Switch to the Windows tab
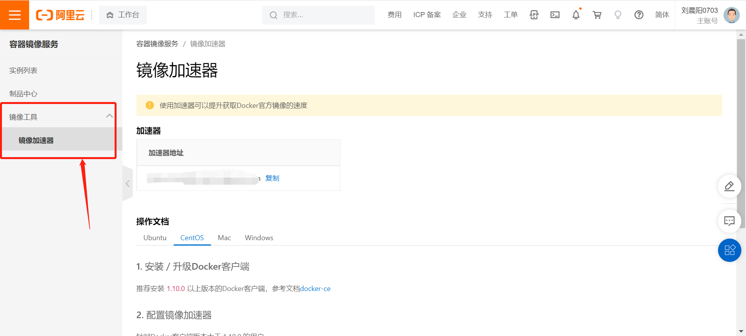The width and height of the screenshot is (746, 336). click(259, 237)
